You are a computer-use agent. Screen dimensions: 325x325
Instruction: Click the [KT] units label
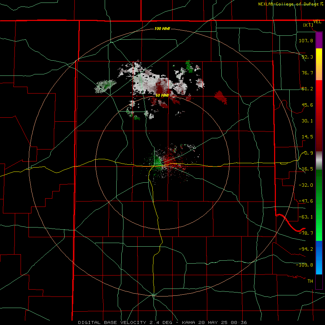click(308, 25)
